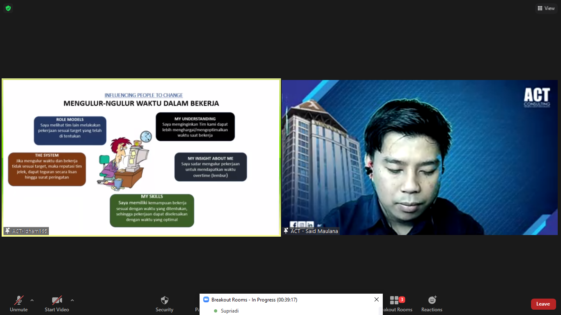The height and width of the screenshot is (315, 561).
Task: Click the Zoom logo in Breakout Rooms title
Action: click(206, 300)
